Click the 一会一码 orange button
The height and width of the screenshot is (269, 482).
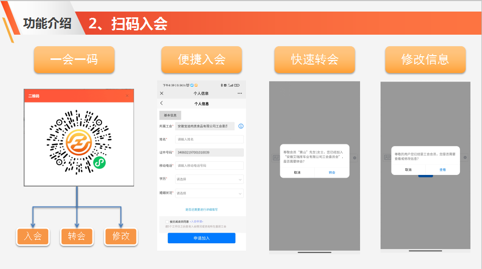[x=74, y=59]
